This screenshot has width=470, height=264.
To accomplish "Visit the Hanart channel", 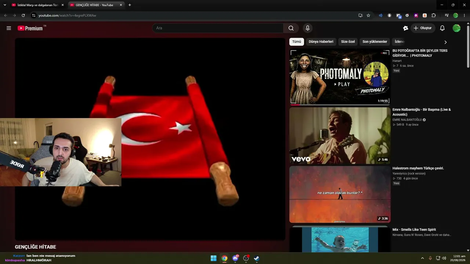I will [x=397, y=61].
